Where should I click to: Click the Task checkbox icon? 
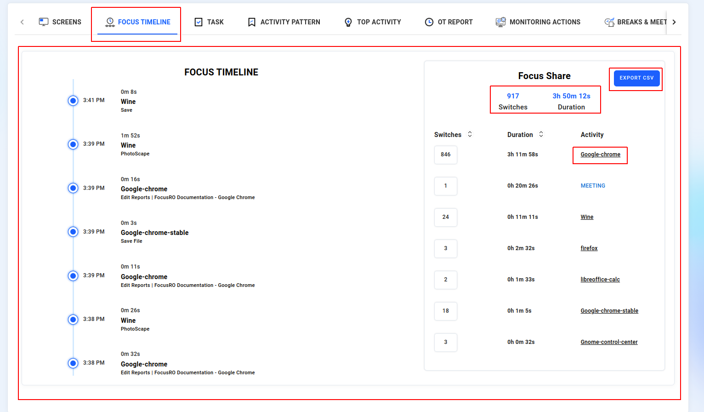[199, 22]
